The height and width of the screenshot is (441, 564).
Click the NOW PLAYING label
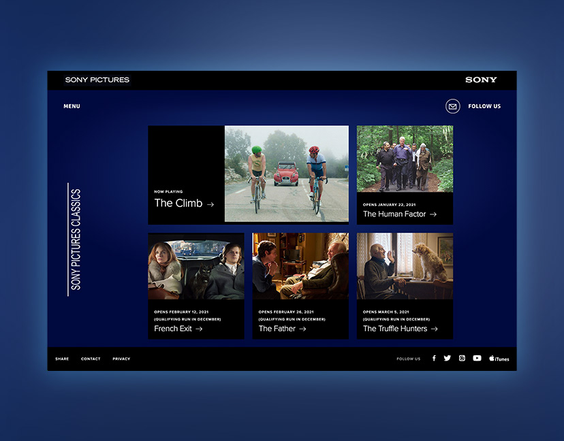(168, 191)
